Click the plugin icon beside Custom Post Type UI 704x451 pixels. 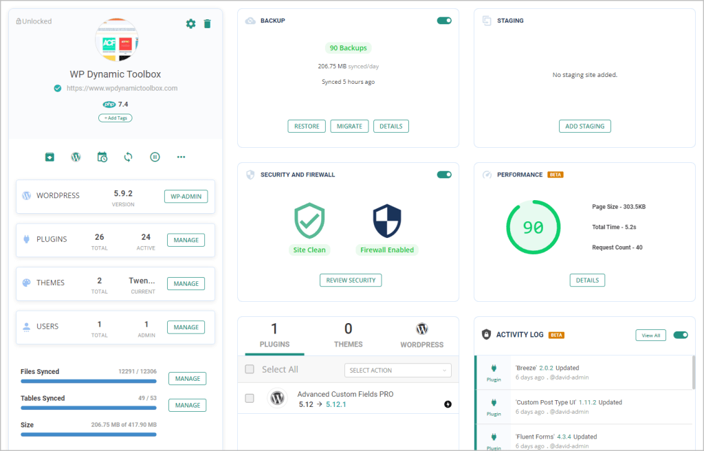pos(494,402)
